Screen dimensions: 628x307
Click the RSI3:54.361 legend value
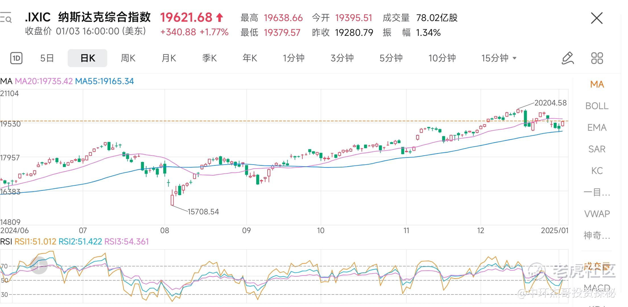coord(127,242)
